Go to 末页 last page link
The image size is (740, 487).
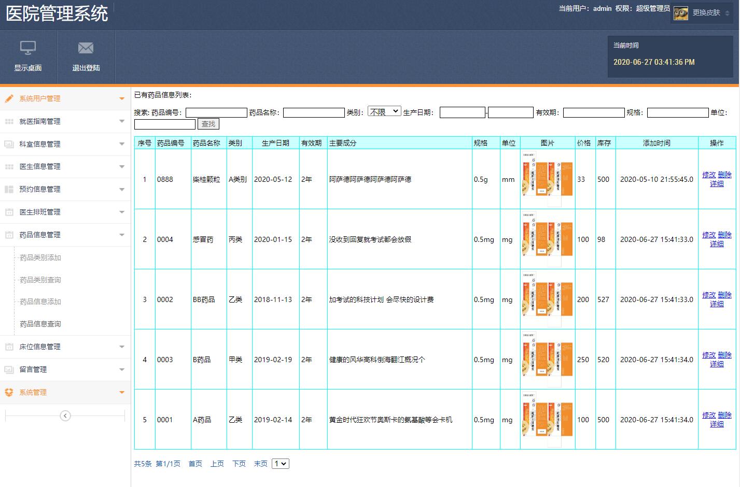click(x=260, y=464)
